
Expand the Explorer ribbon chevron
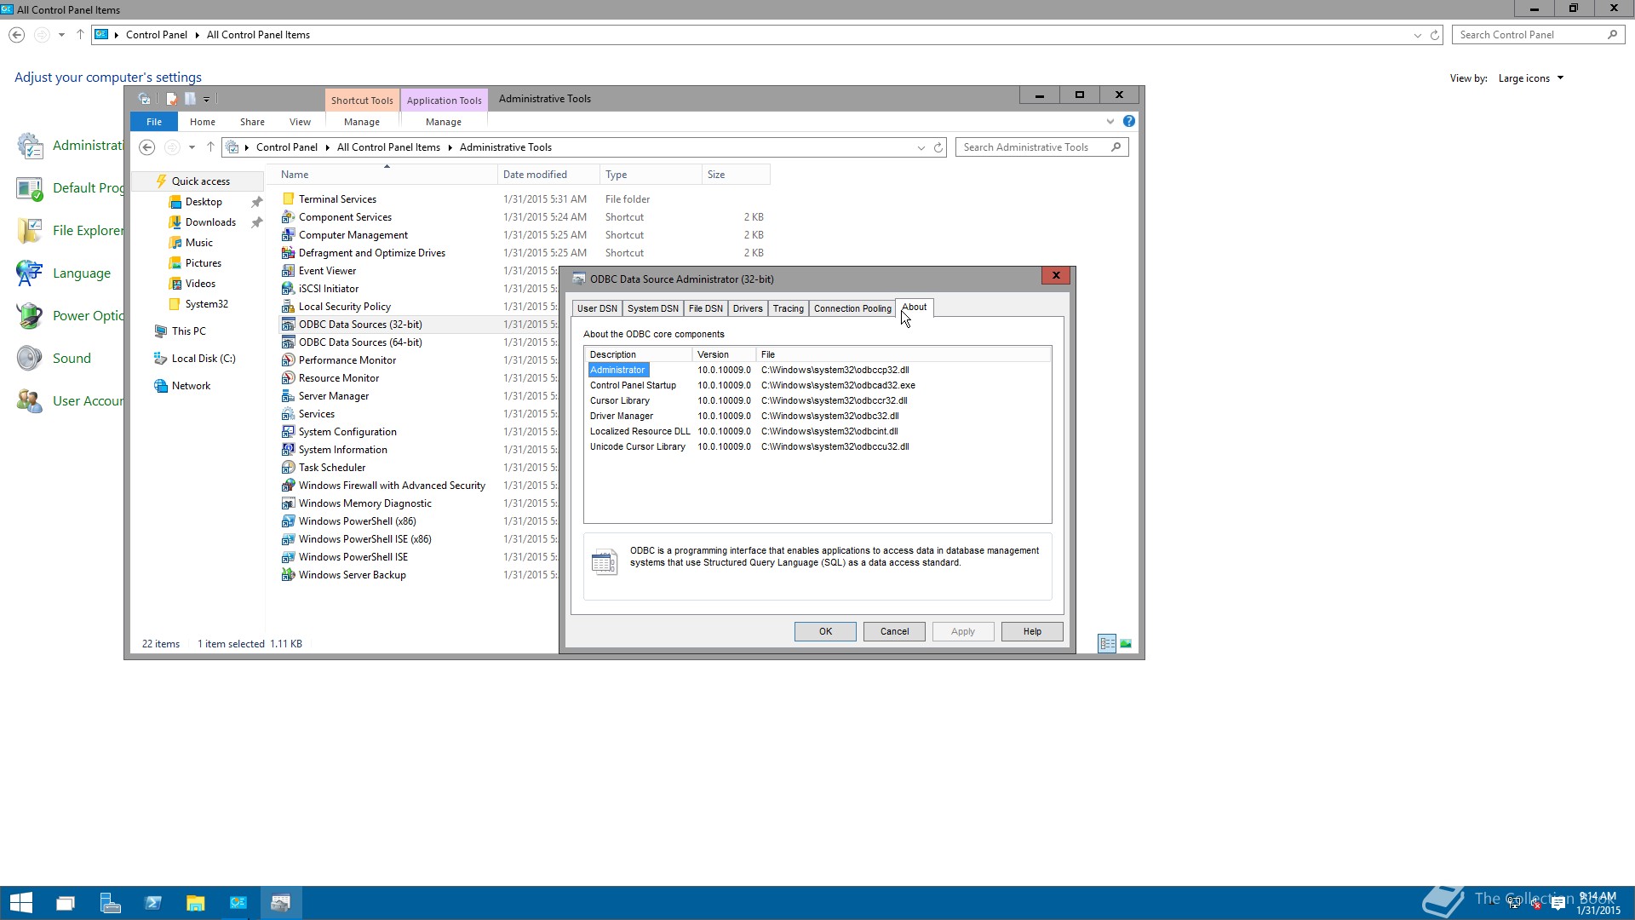pos(1110,122)
